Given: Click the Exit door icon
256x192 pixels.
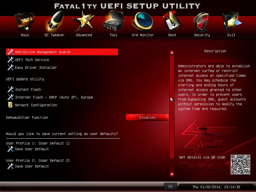Looking at the screenshot, I should coord(231,22).
